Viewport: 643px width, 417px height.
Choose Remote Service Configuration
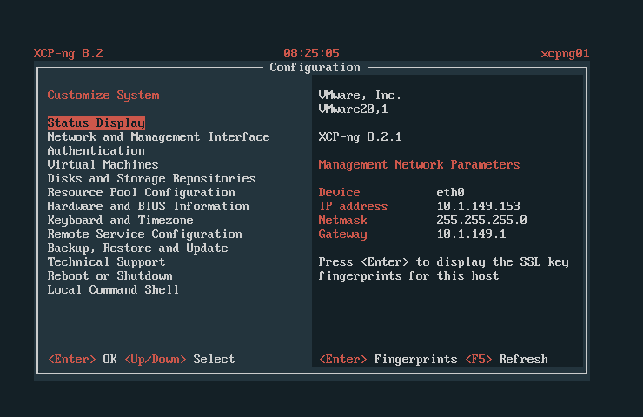144,235
